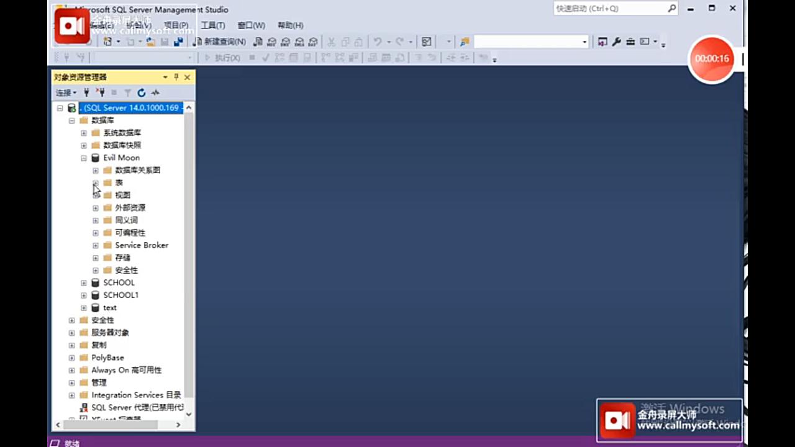Collapse the SQL Server root node

click(x=60, y=108)
